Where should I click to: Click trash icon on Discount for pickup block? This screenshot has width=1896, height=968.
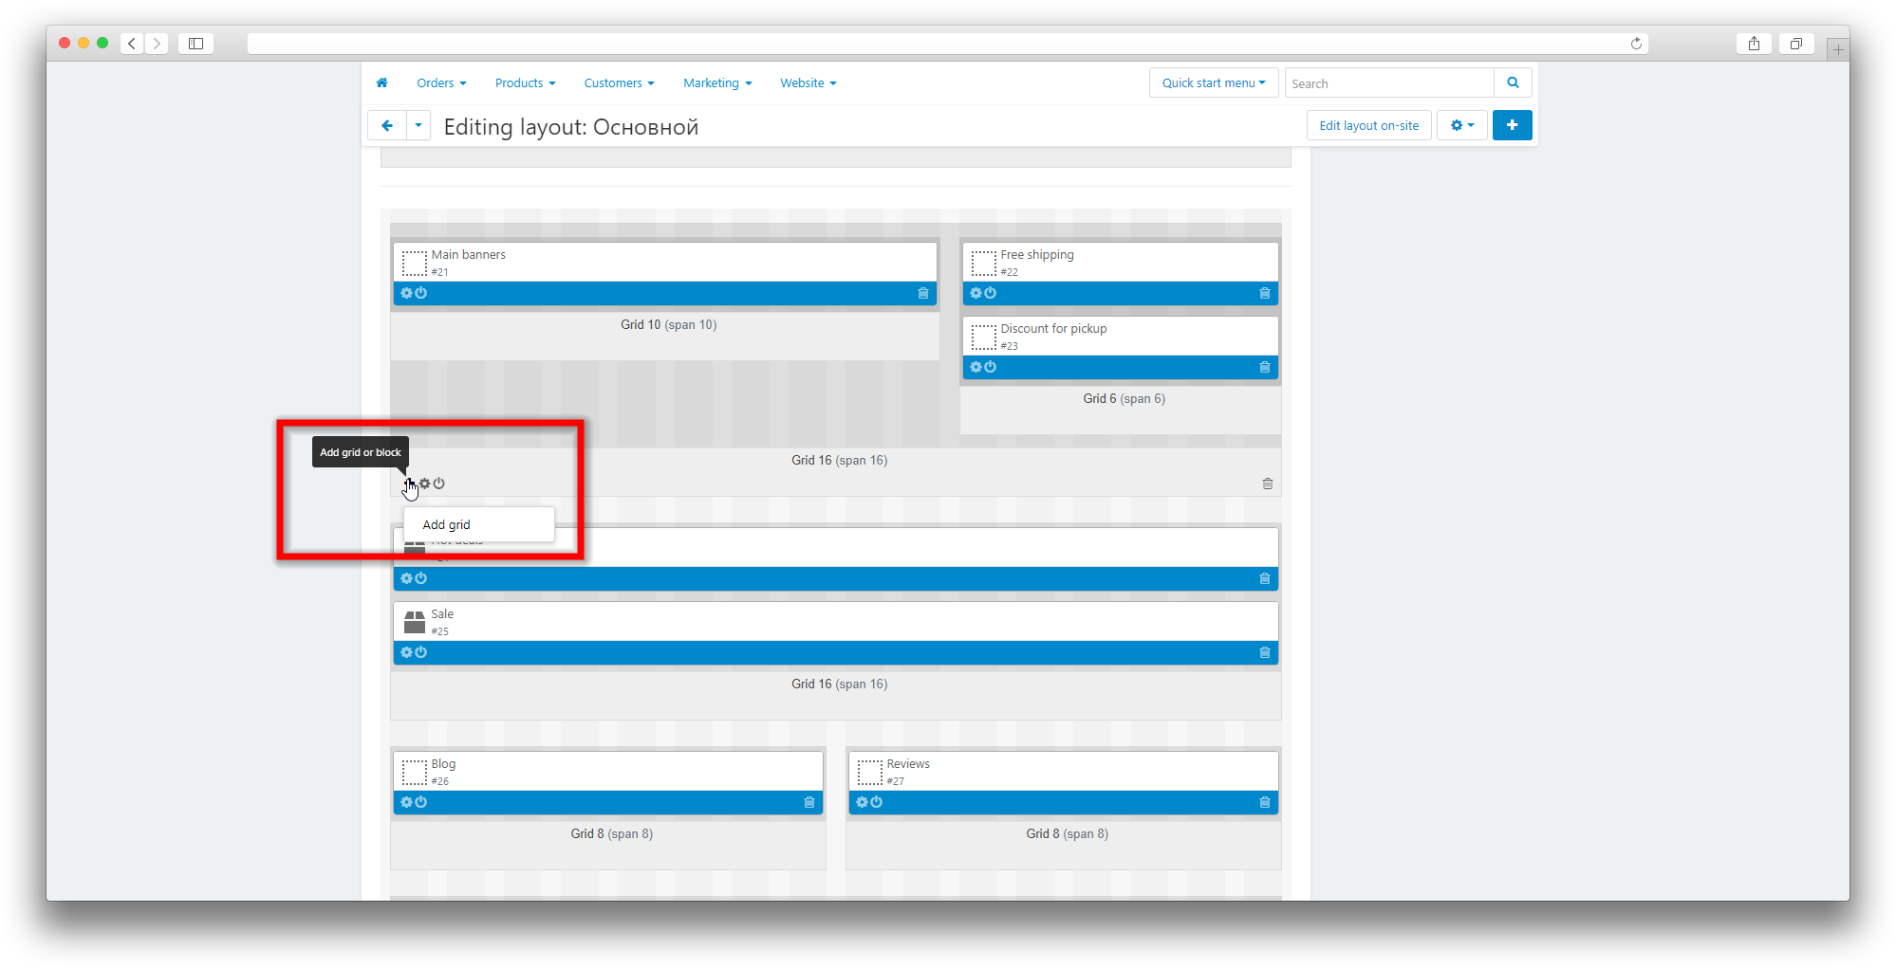(x=1264, y=368)
